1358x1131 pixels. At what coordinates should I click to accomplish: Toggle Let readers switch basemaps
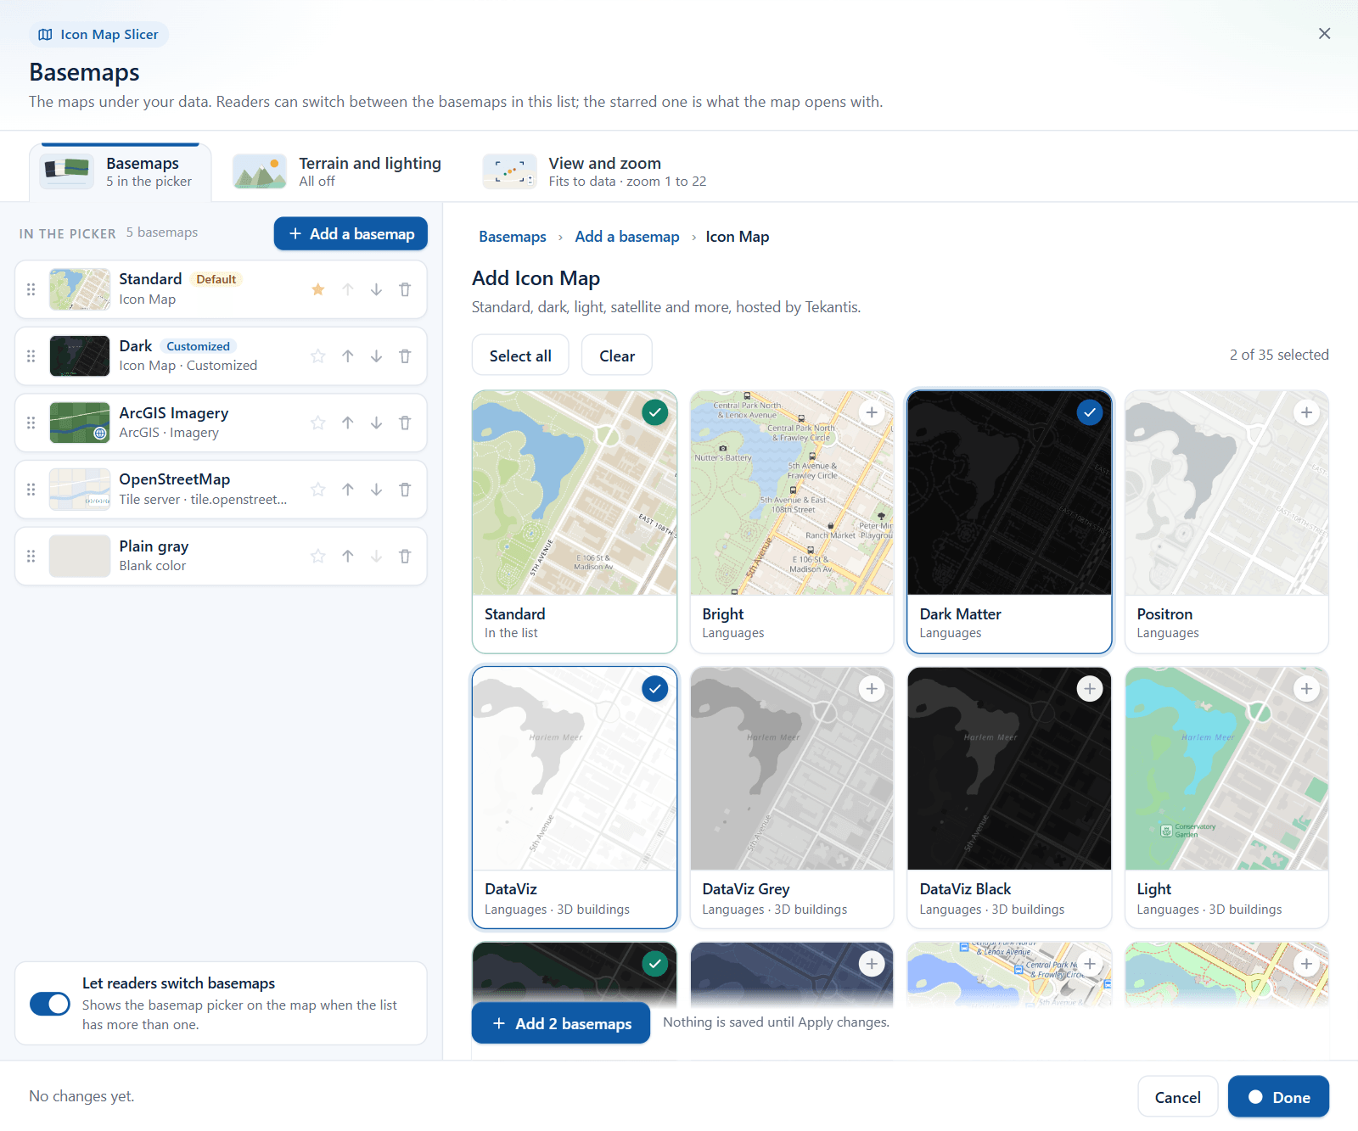coord(50,1004)
